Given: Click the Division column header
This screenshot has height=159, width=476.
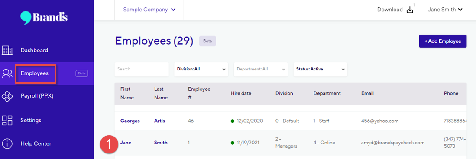Looking at the screenshot, I should (284, 94).
